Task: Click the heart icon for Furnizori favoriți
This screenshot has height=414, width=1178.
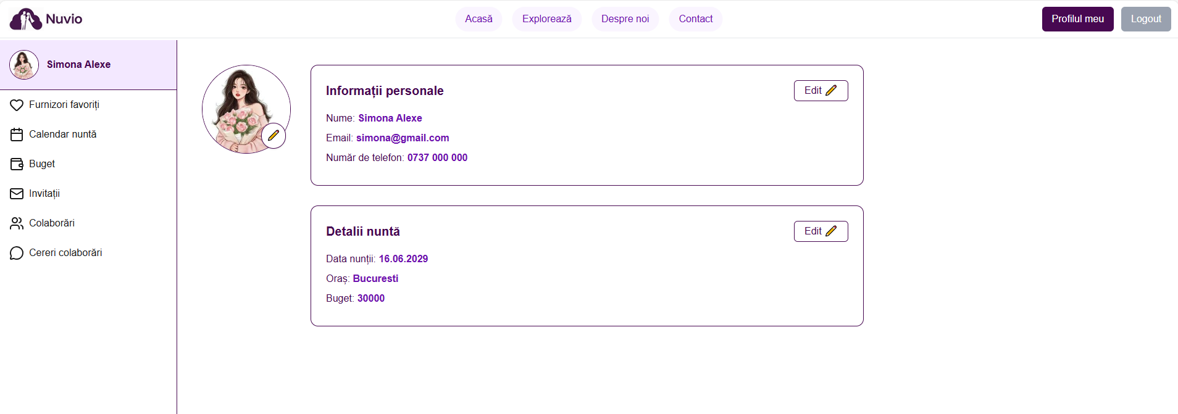Action: [17, 105]
